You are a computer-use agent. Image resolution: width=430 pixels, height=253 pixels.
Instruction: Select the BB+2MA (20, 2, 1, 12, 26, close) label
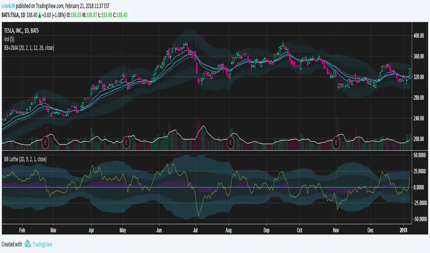coord(29,48)
